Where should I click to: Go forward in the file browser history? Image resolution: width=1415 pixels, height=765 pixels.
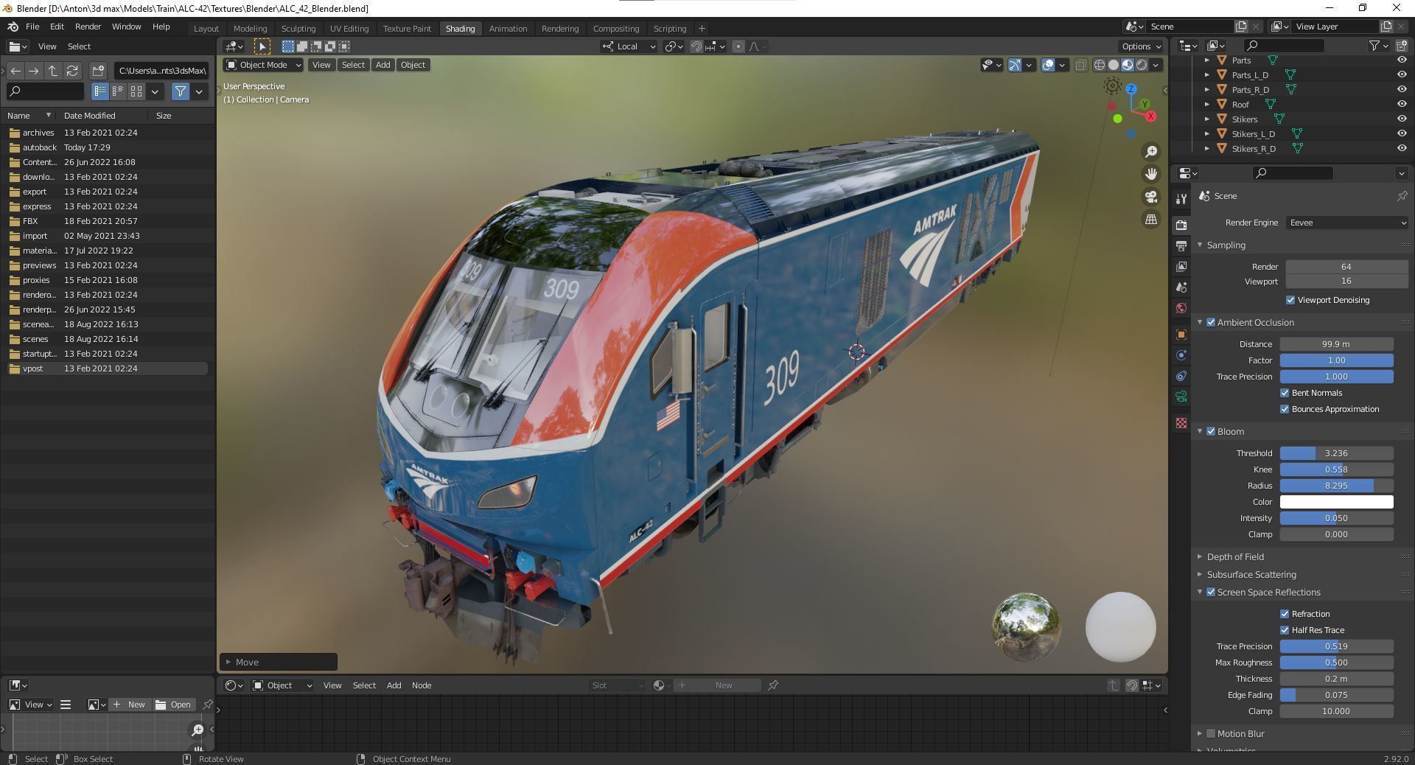[34, 71]
